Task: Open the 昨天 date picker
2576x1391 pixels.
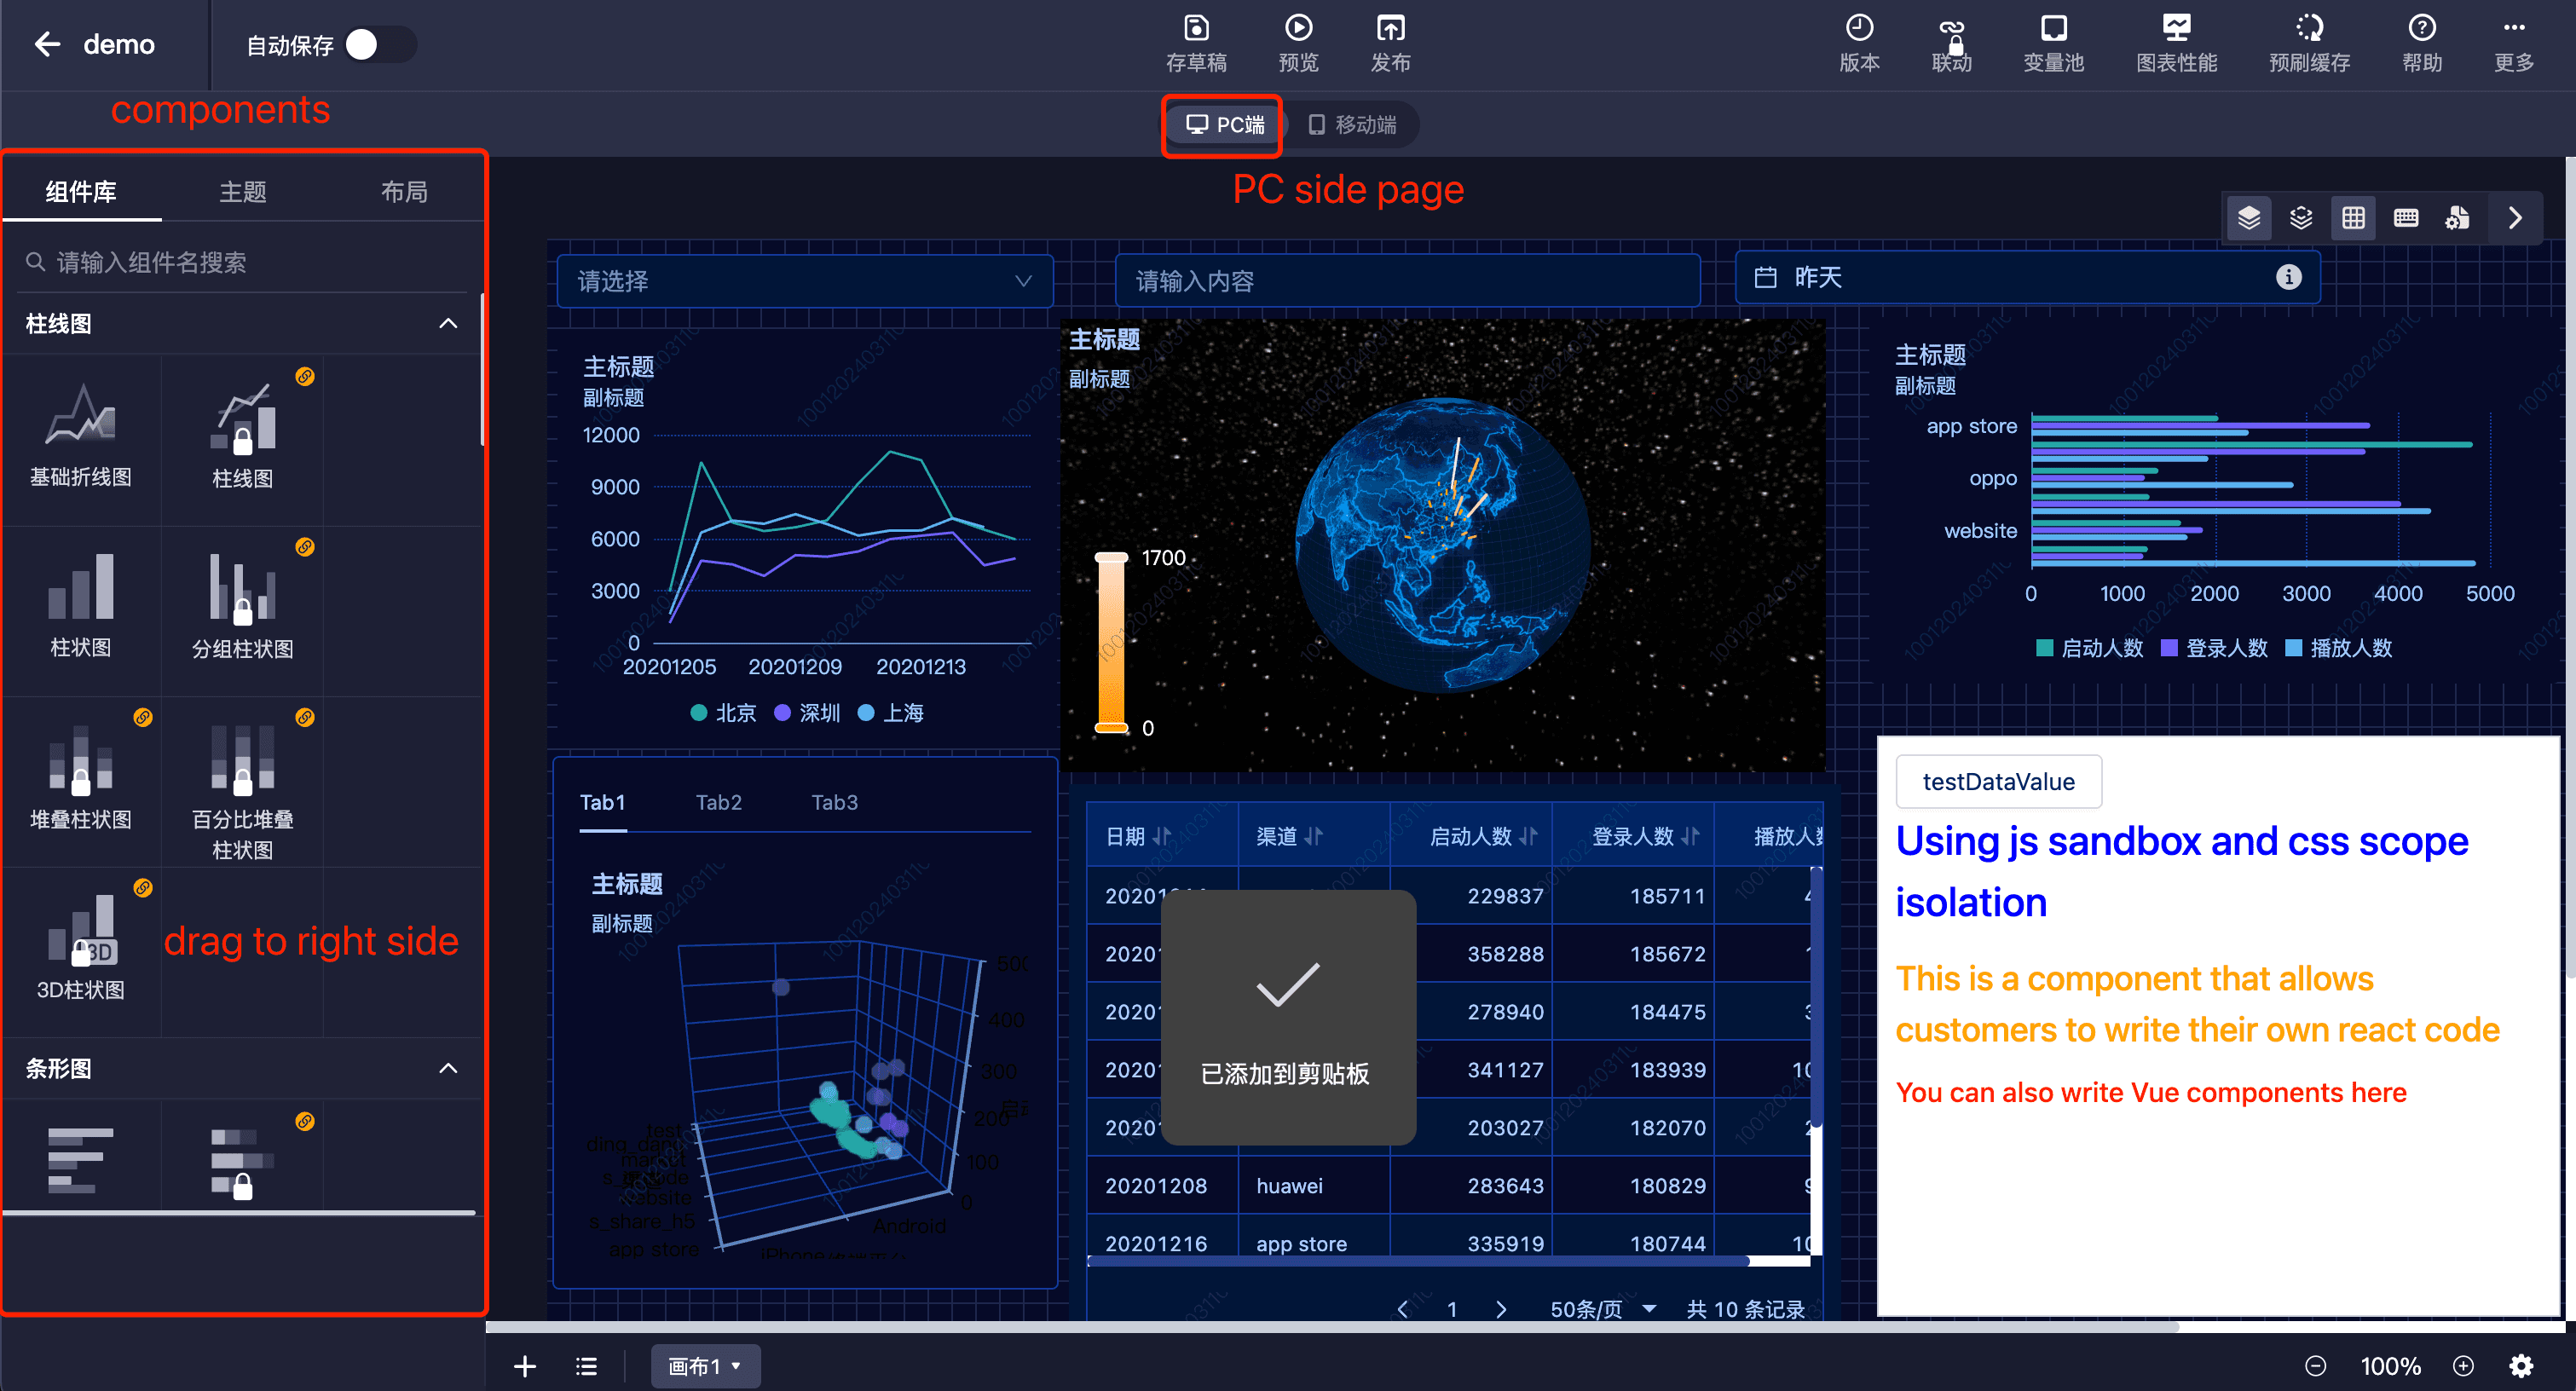Action: [2027, 277]
